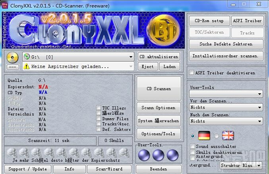
Task: Toggle the Def. Sektoren checkbox
Action: tap(99, 129)
